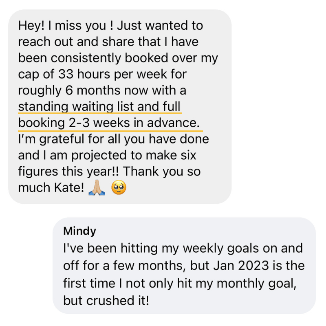
Task: Click 'figures this year!!' text
Action: click(68, 172)
